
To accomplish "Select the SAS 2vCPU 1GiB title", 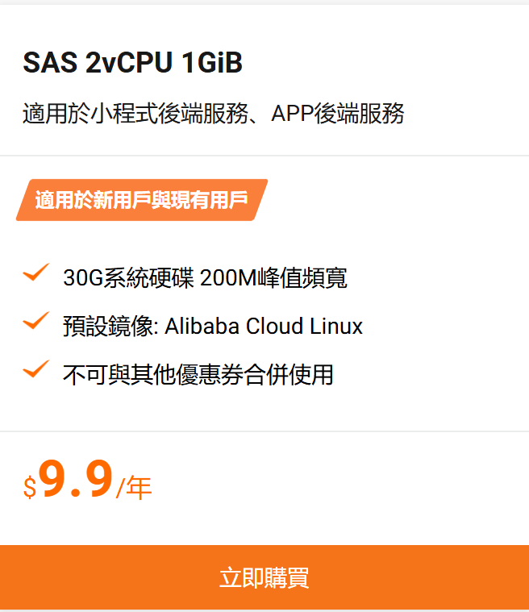I will (132, 63).
